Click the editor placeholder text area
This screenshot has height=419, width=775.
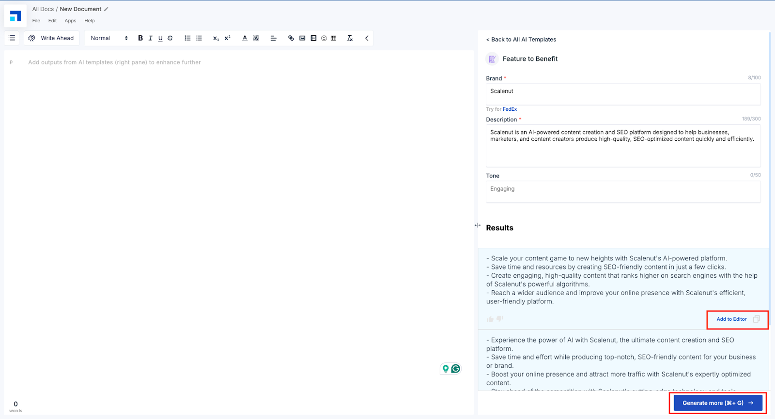pyautogui.click(x=114, y=62)
